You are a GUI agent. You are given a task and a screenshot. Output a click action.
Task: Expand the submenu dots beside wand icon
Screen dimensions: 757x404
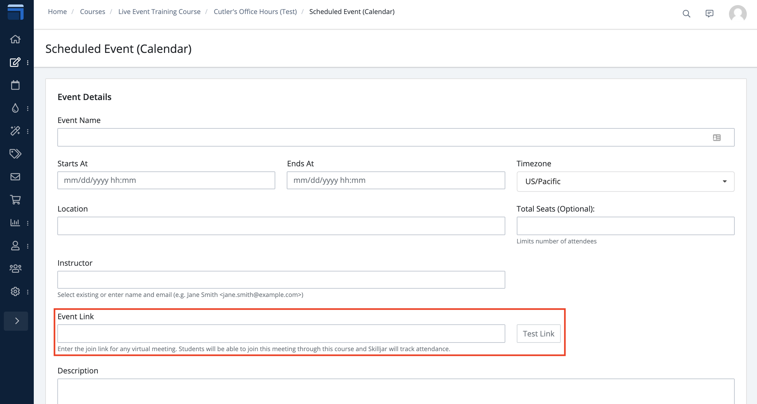(28, 132)
